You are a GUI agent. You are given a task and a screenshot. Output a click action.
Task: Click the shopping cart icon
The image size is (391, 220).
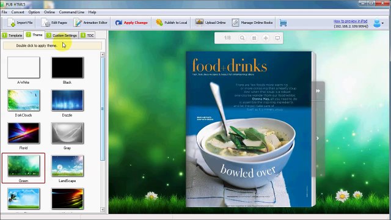tap(283, 23)
